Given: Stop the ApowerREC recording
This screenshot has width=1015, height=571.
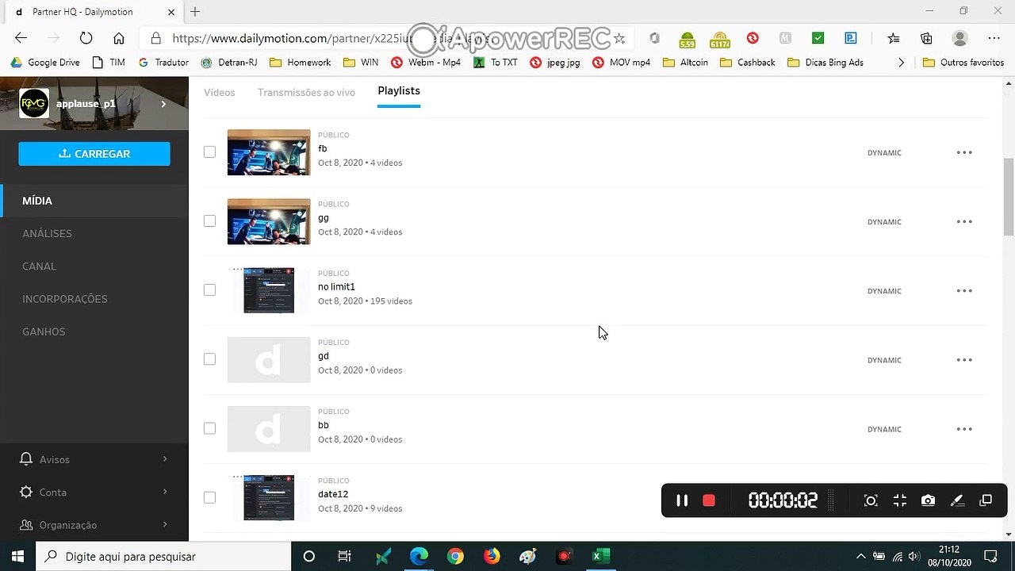Looking at the screenshot, I should click(x=709, y=500).
